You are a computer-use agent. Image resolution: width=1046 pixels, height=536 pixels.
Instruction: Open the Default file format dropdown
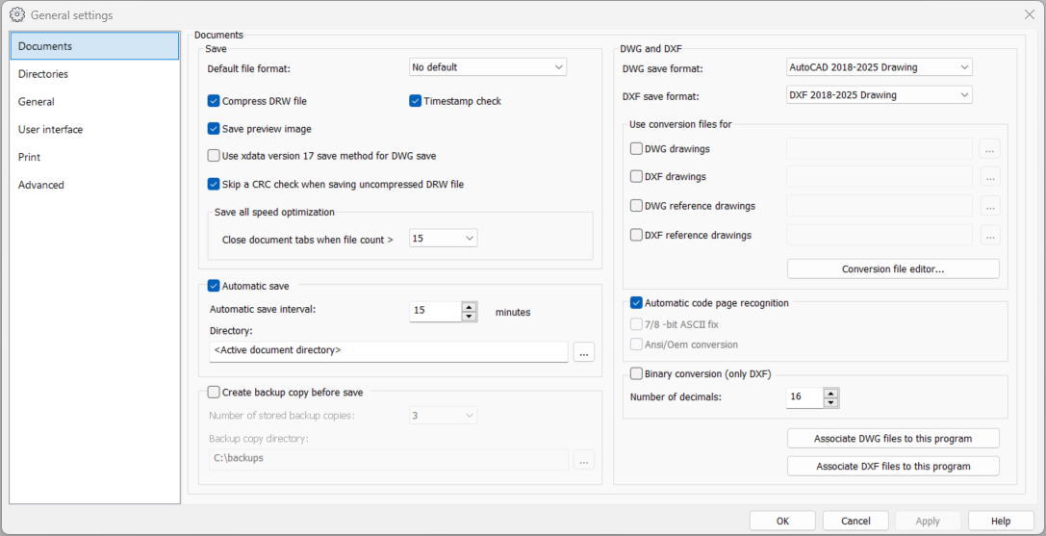(x=488, y=67)
